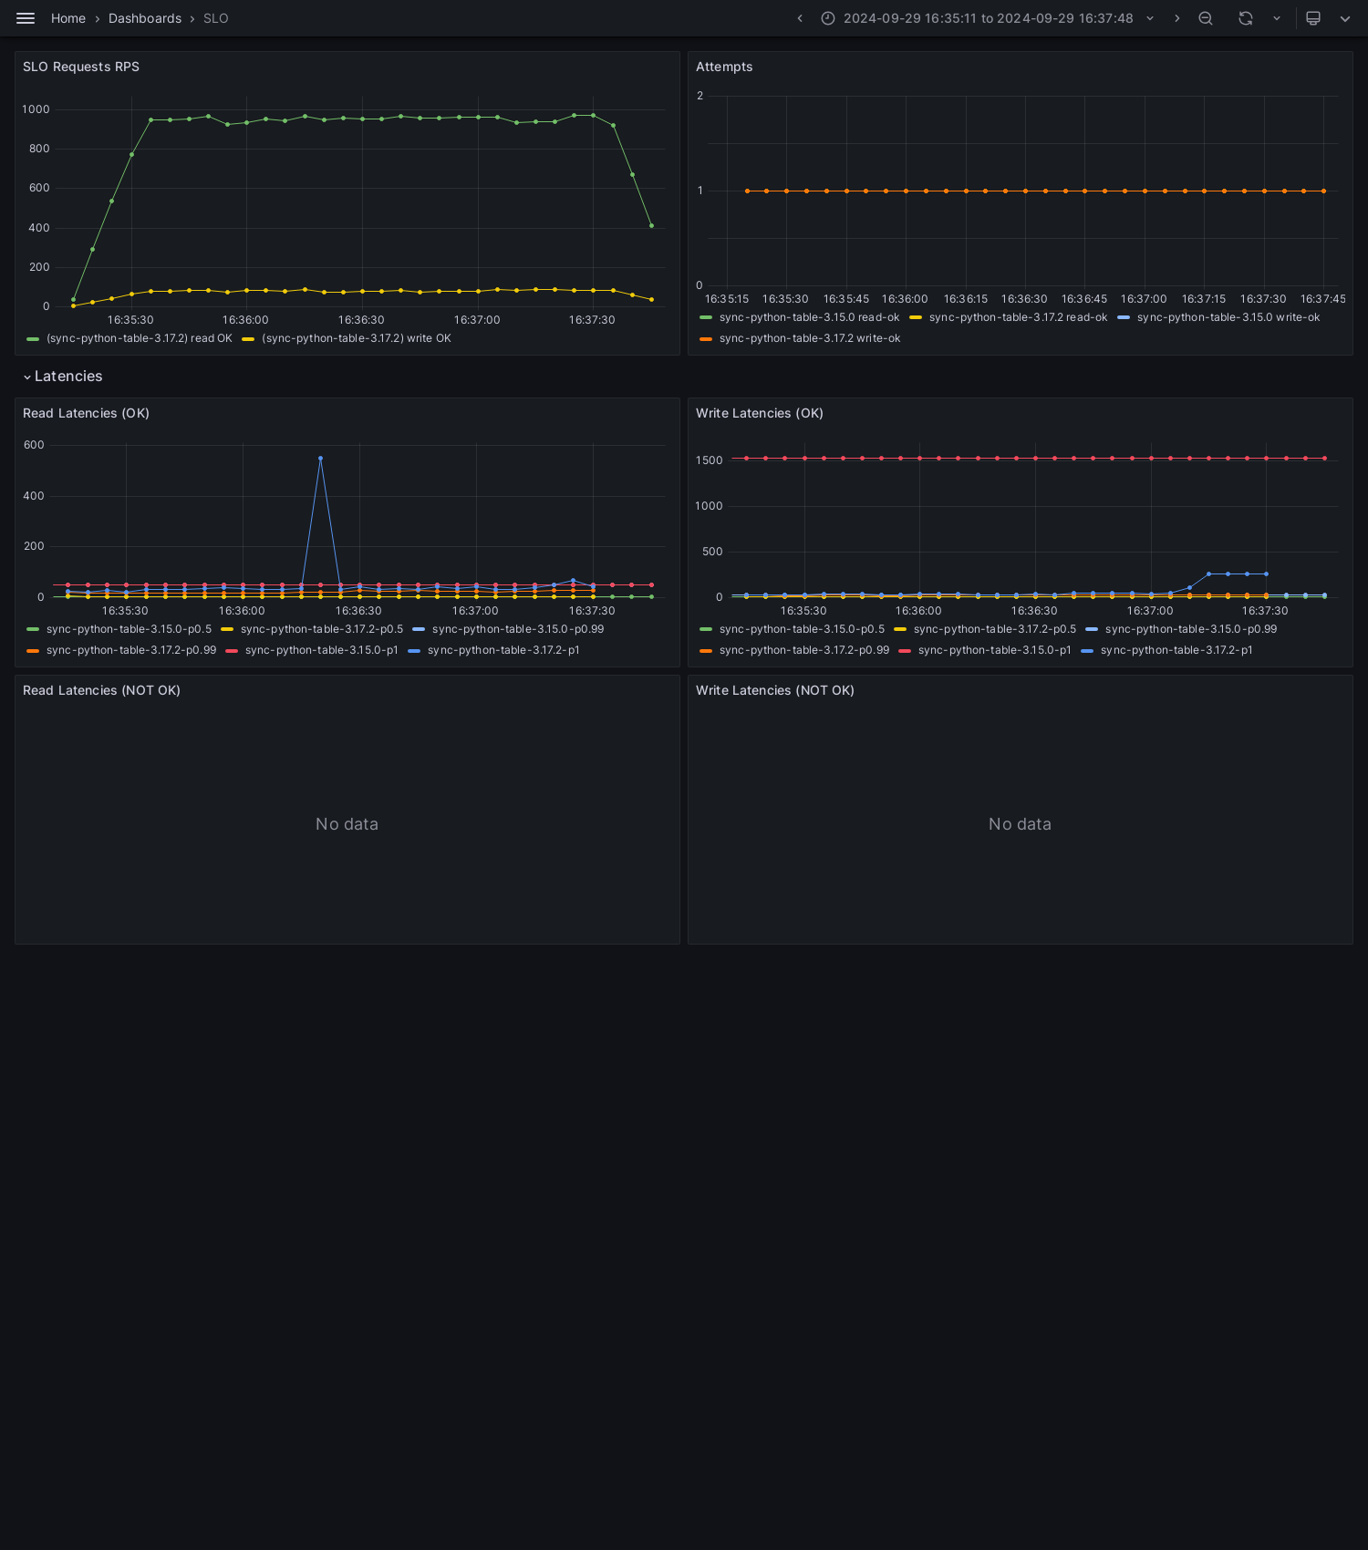Viewport: 1368px width, 1550px height.
Task: Toggle TV/kiosk view mode icon
Action: tap(1313, 18)
